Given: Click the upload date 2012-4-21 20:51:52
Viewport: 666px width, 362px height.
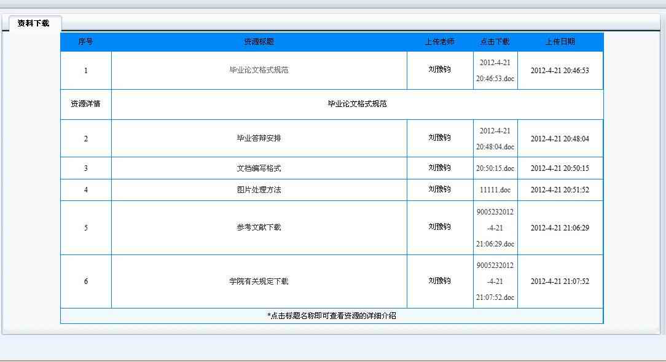Looking at the screenshot, I should [x=559, y=190].
